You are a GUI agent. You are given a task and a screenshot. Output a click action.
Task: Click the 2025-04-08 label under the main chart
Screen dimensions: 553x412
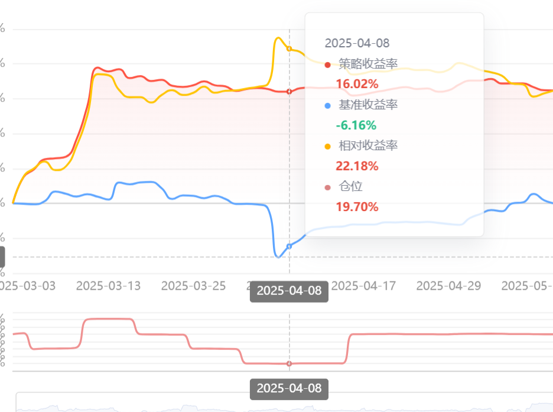289,291
